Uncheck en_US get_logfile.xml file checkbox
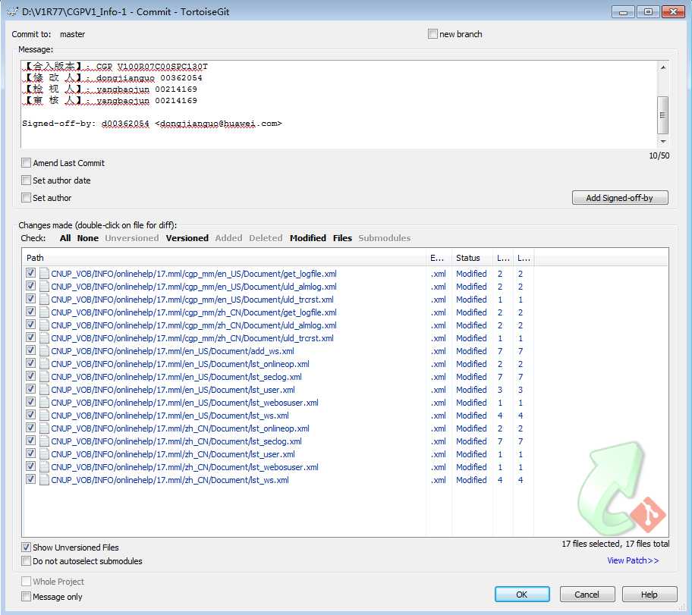 point(30,273)
